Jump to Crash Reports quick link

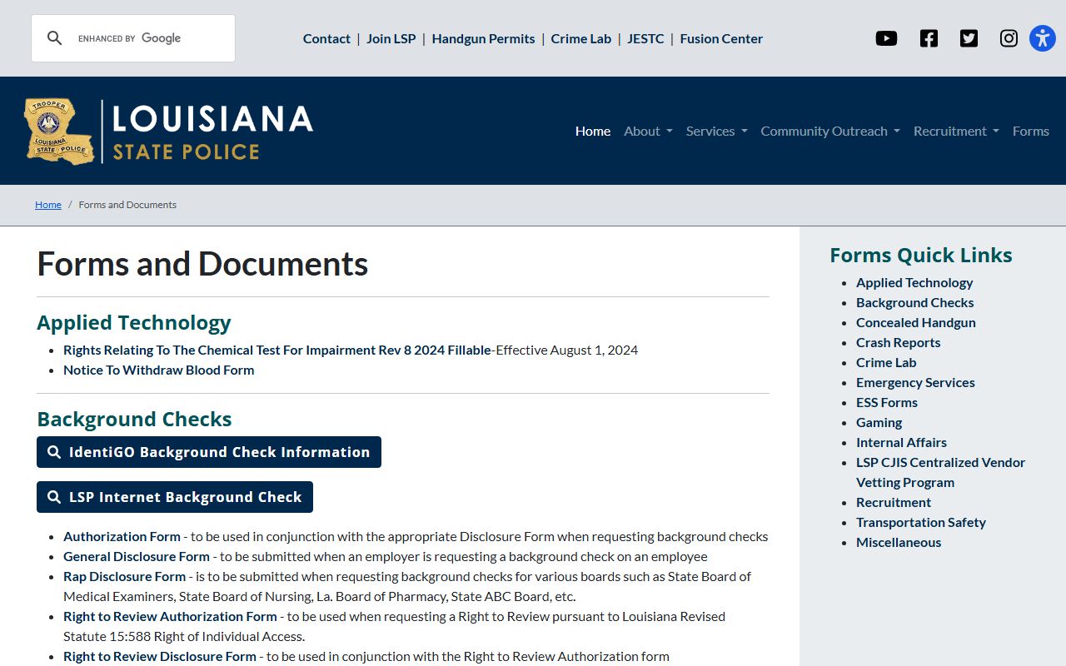[x=899, y=342]
